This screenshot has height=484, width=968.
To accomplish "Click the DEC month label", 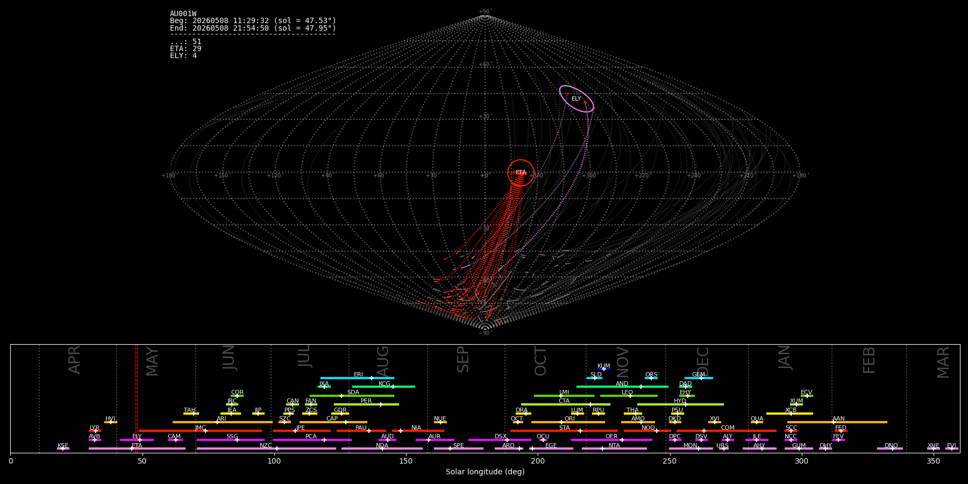I will coord(703,361).
